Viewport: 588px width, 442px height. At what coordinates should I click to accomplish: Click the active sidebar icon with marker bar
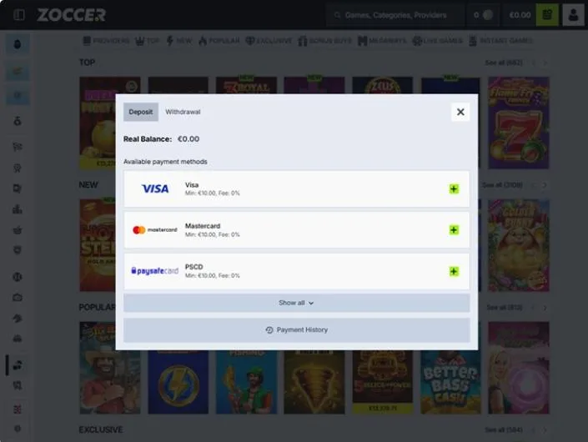tap(18, 365)
